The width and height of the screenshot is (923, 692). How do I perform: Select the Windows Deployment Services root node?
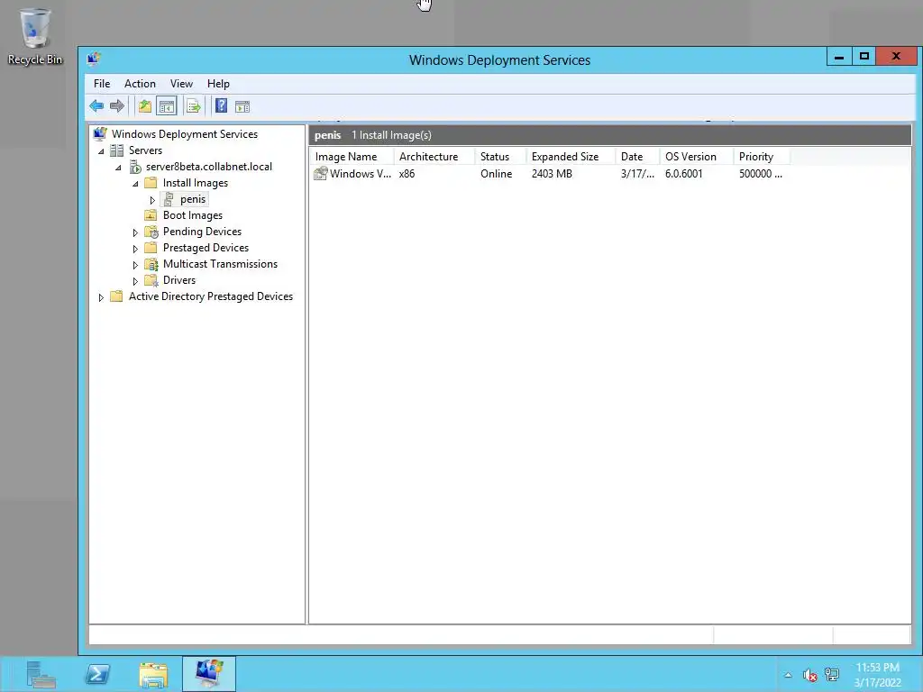[184, 134]
